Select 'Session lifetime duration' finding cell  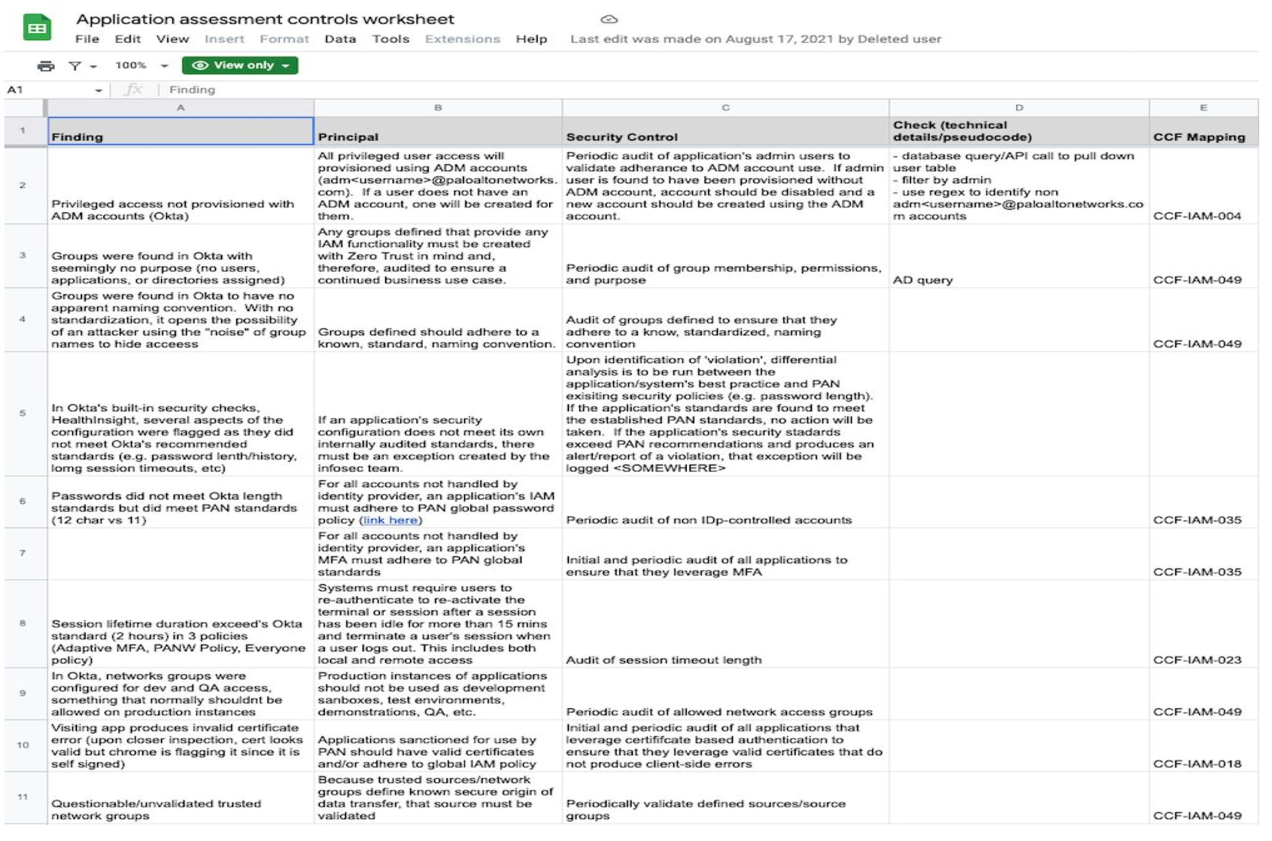click(181, 624)
